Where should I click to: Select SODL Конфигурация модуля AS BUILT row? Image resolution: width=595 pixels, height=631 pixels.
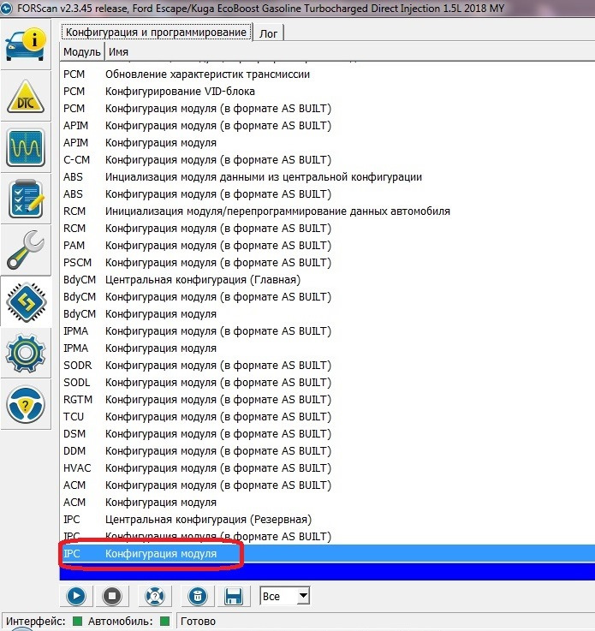(327, 383)
